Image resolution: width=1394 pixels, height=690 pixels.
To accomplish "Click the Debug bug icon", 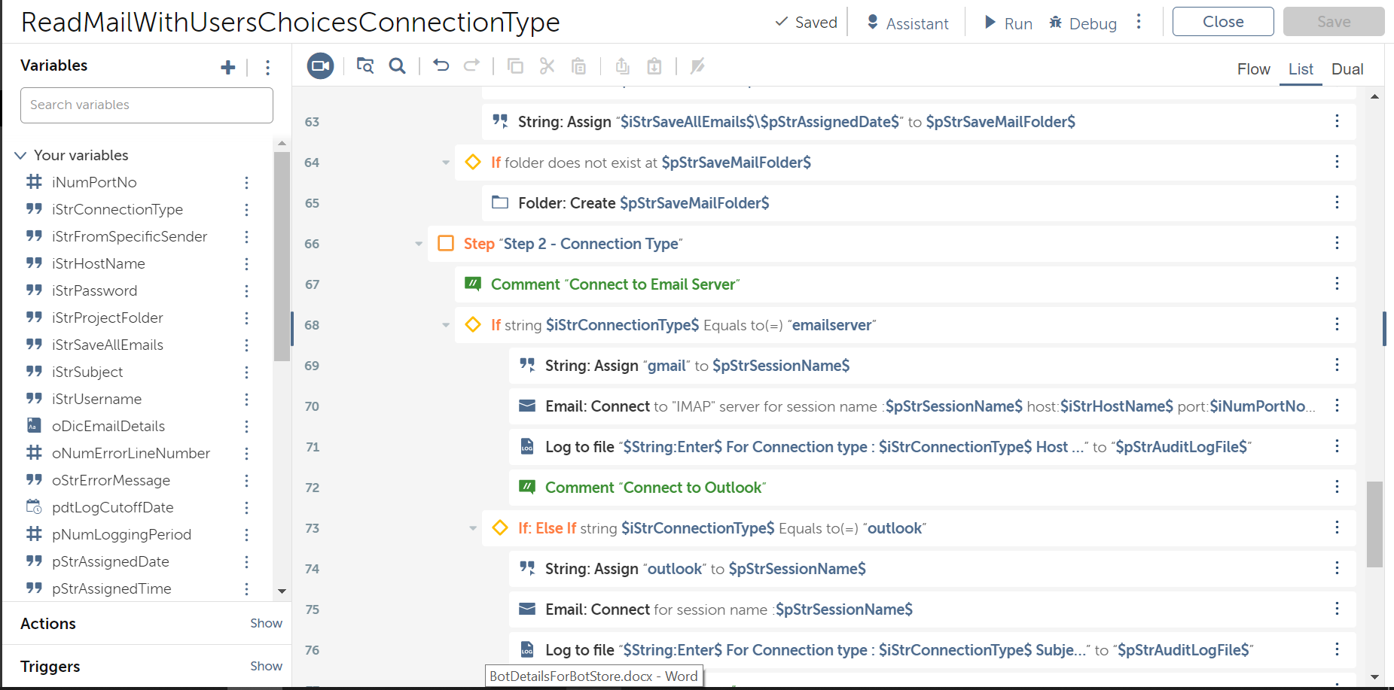I will tap(1056, 23).
